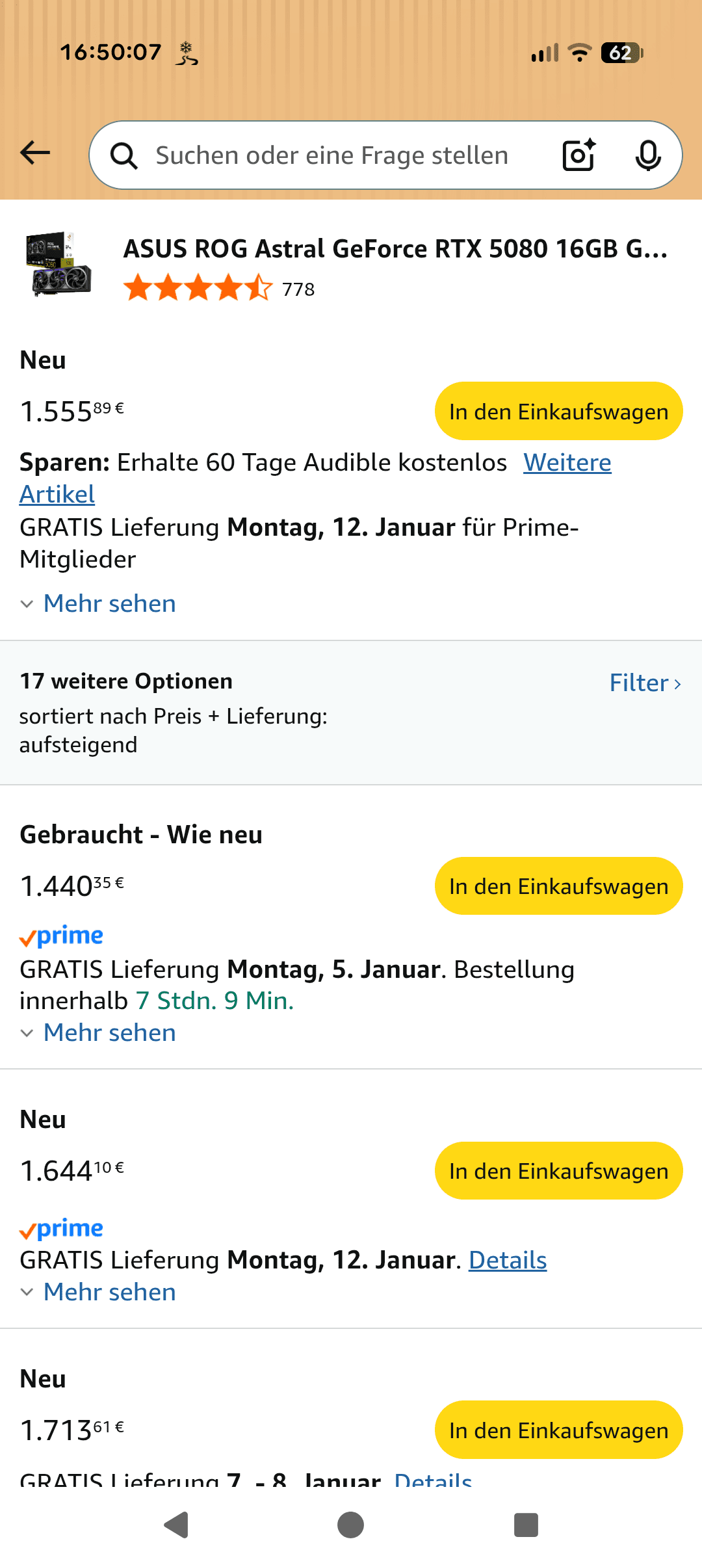Add 1.713,61 € offer to cart
Image resolution: width=702 pixels, height=1563 pixels.
[558, 1430]
